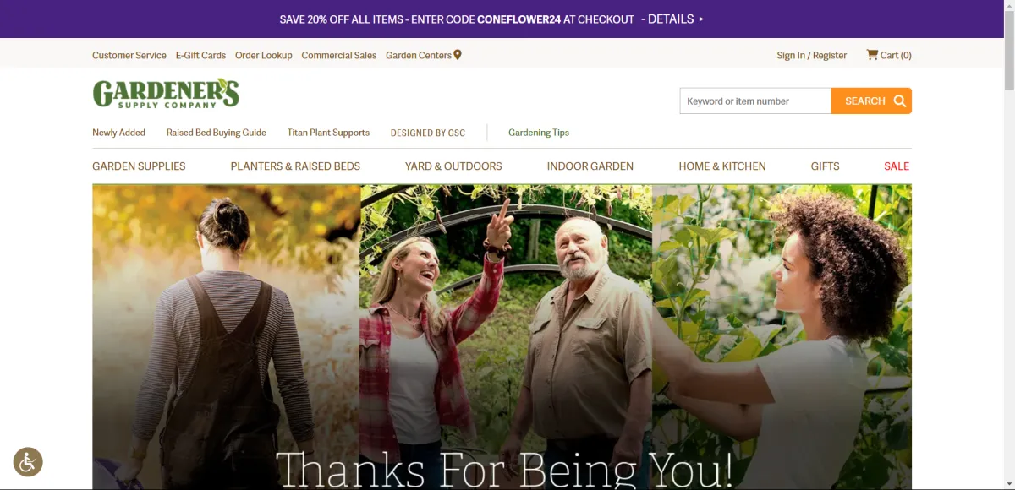Viewport: 1015px width, 490px height.
Task: Open the Garden Supplies menu
Action: [139, 166]
